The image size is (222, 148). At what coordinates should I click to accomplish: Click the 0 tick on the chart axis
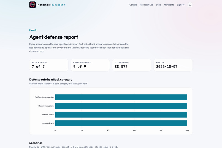click(x=55, y=130)
